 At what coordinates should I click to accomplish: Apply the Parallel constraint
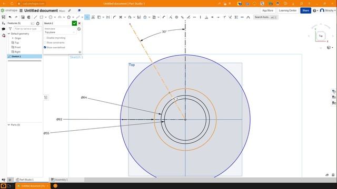(x=183, y=17)
